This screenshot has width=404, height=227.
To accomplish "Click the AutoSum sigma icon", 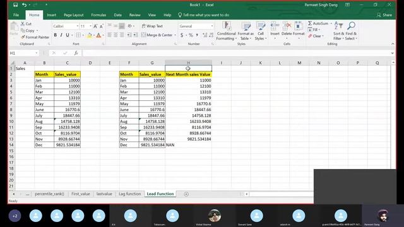I will 310,23.
